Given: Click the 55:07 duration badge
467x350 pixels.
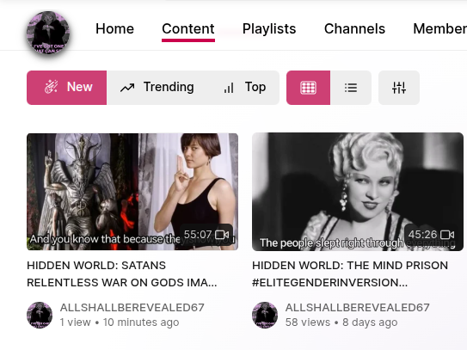Looking at the screenshot, I should (206, 235).
